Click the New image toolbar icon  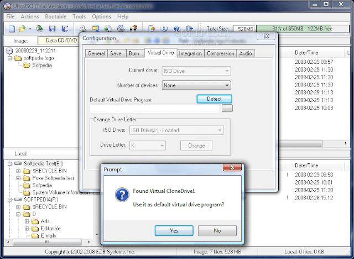tap(12, 29)
